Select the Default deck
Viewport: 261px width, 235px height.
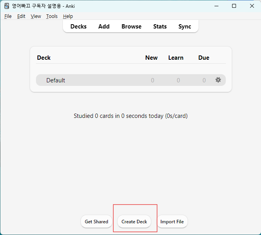(x=55, y=80)
